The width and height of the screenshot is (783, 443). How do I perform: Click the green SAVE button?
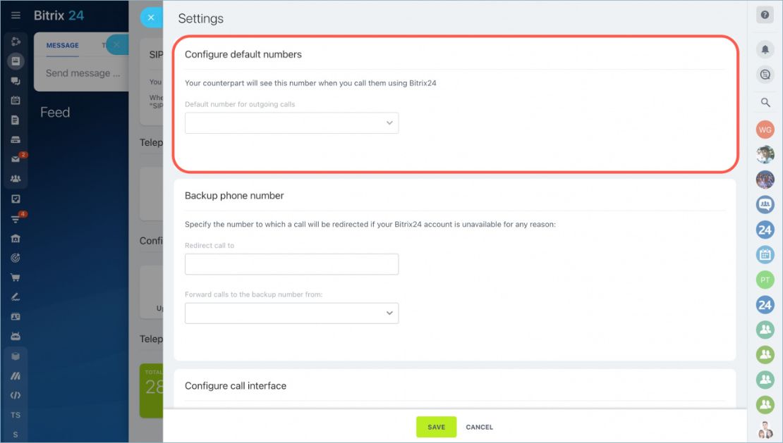click(436, 427)
